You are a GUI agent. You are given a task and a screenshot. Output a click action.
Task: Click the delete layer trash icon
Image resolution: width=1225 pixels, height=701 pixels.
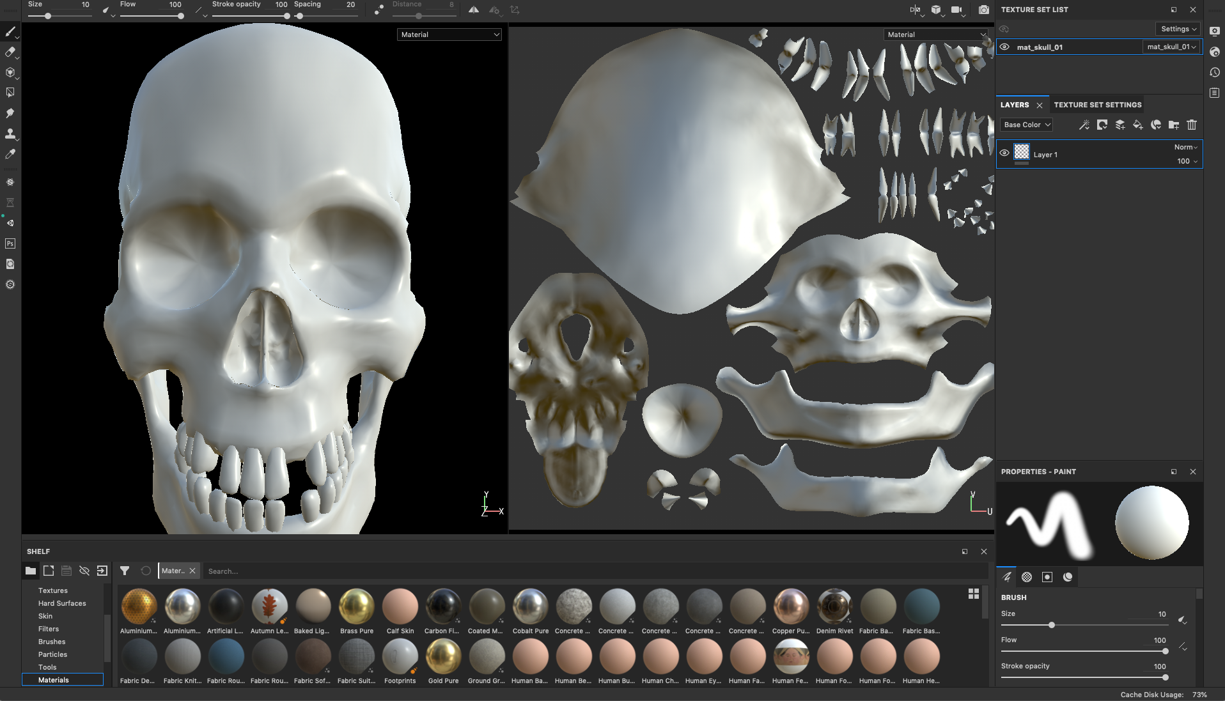click(x=1192, y=125)
